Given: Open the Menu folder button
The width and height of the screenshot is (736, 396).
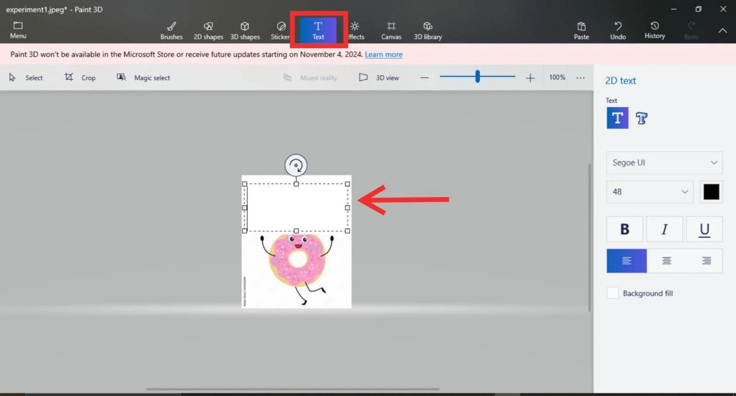Looking at the screenshot, I should (18, 30).
